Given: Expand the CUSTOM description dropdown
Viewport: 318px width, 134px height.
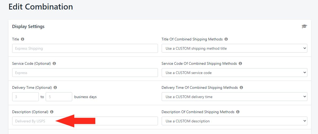Looking at the screenshot, I should (234, 121).
